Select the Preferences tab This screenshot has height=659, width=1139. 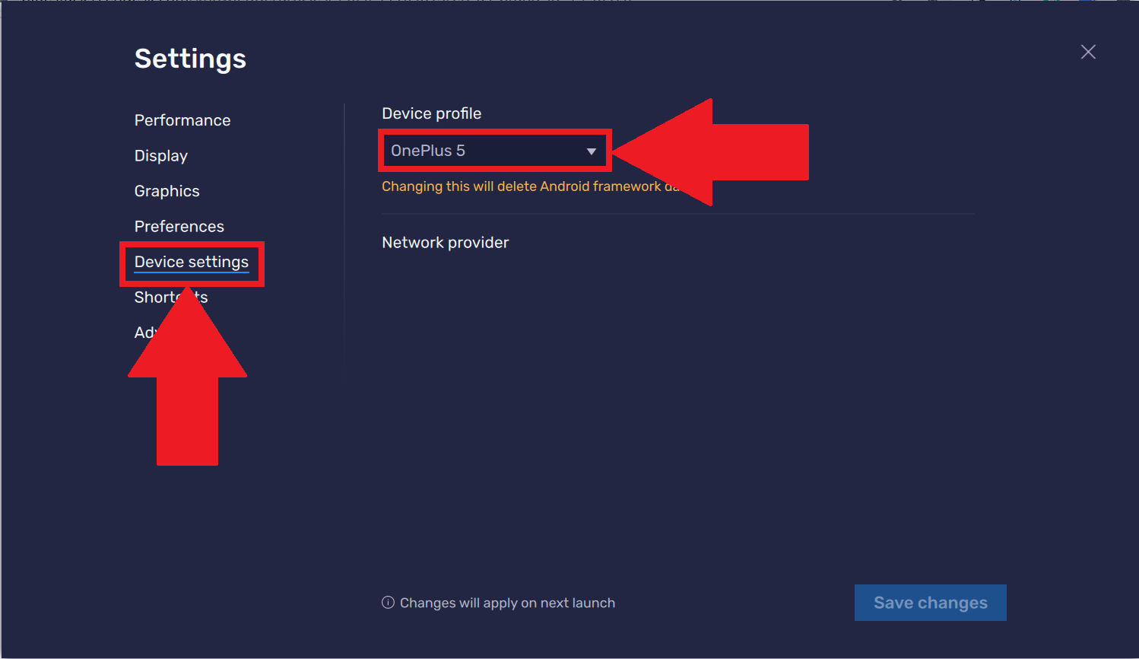point(179,227)
